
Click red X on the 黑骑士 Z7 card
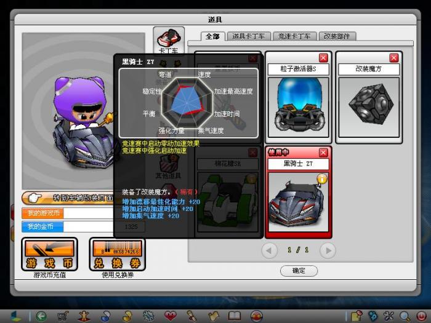(x=323, y=153)
